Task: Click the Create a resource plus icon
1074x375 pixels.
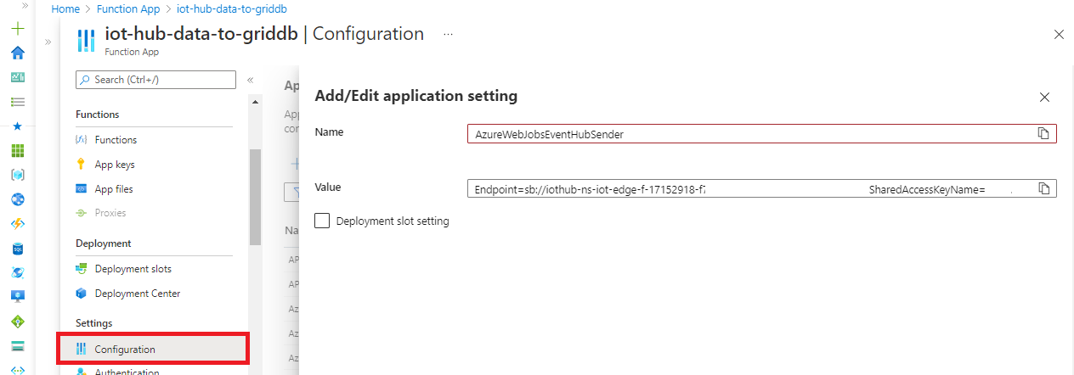Action: point(17,28)
